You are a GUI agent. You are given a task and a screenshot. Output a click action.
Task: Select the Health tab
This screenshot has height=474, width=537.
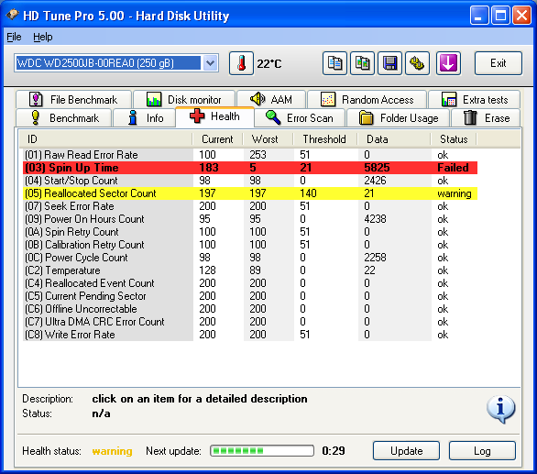coord(214,116)
